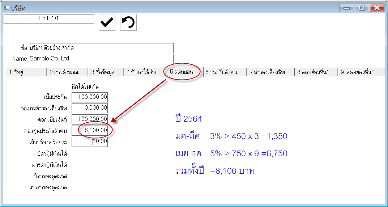
Task: Click the มารดาผู้มีเงินได้ label
Action: 50,165
